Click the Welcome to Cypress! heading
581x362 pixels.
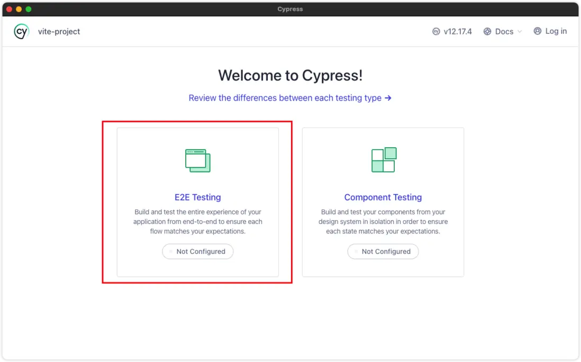tap(290, 76)
